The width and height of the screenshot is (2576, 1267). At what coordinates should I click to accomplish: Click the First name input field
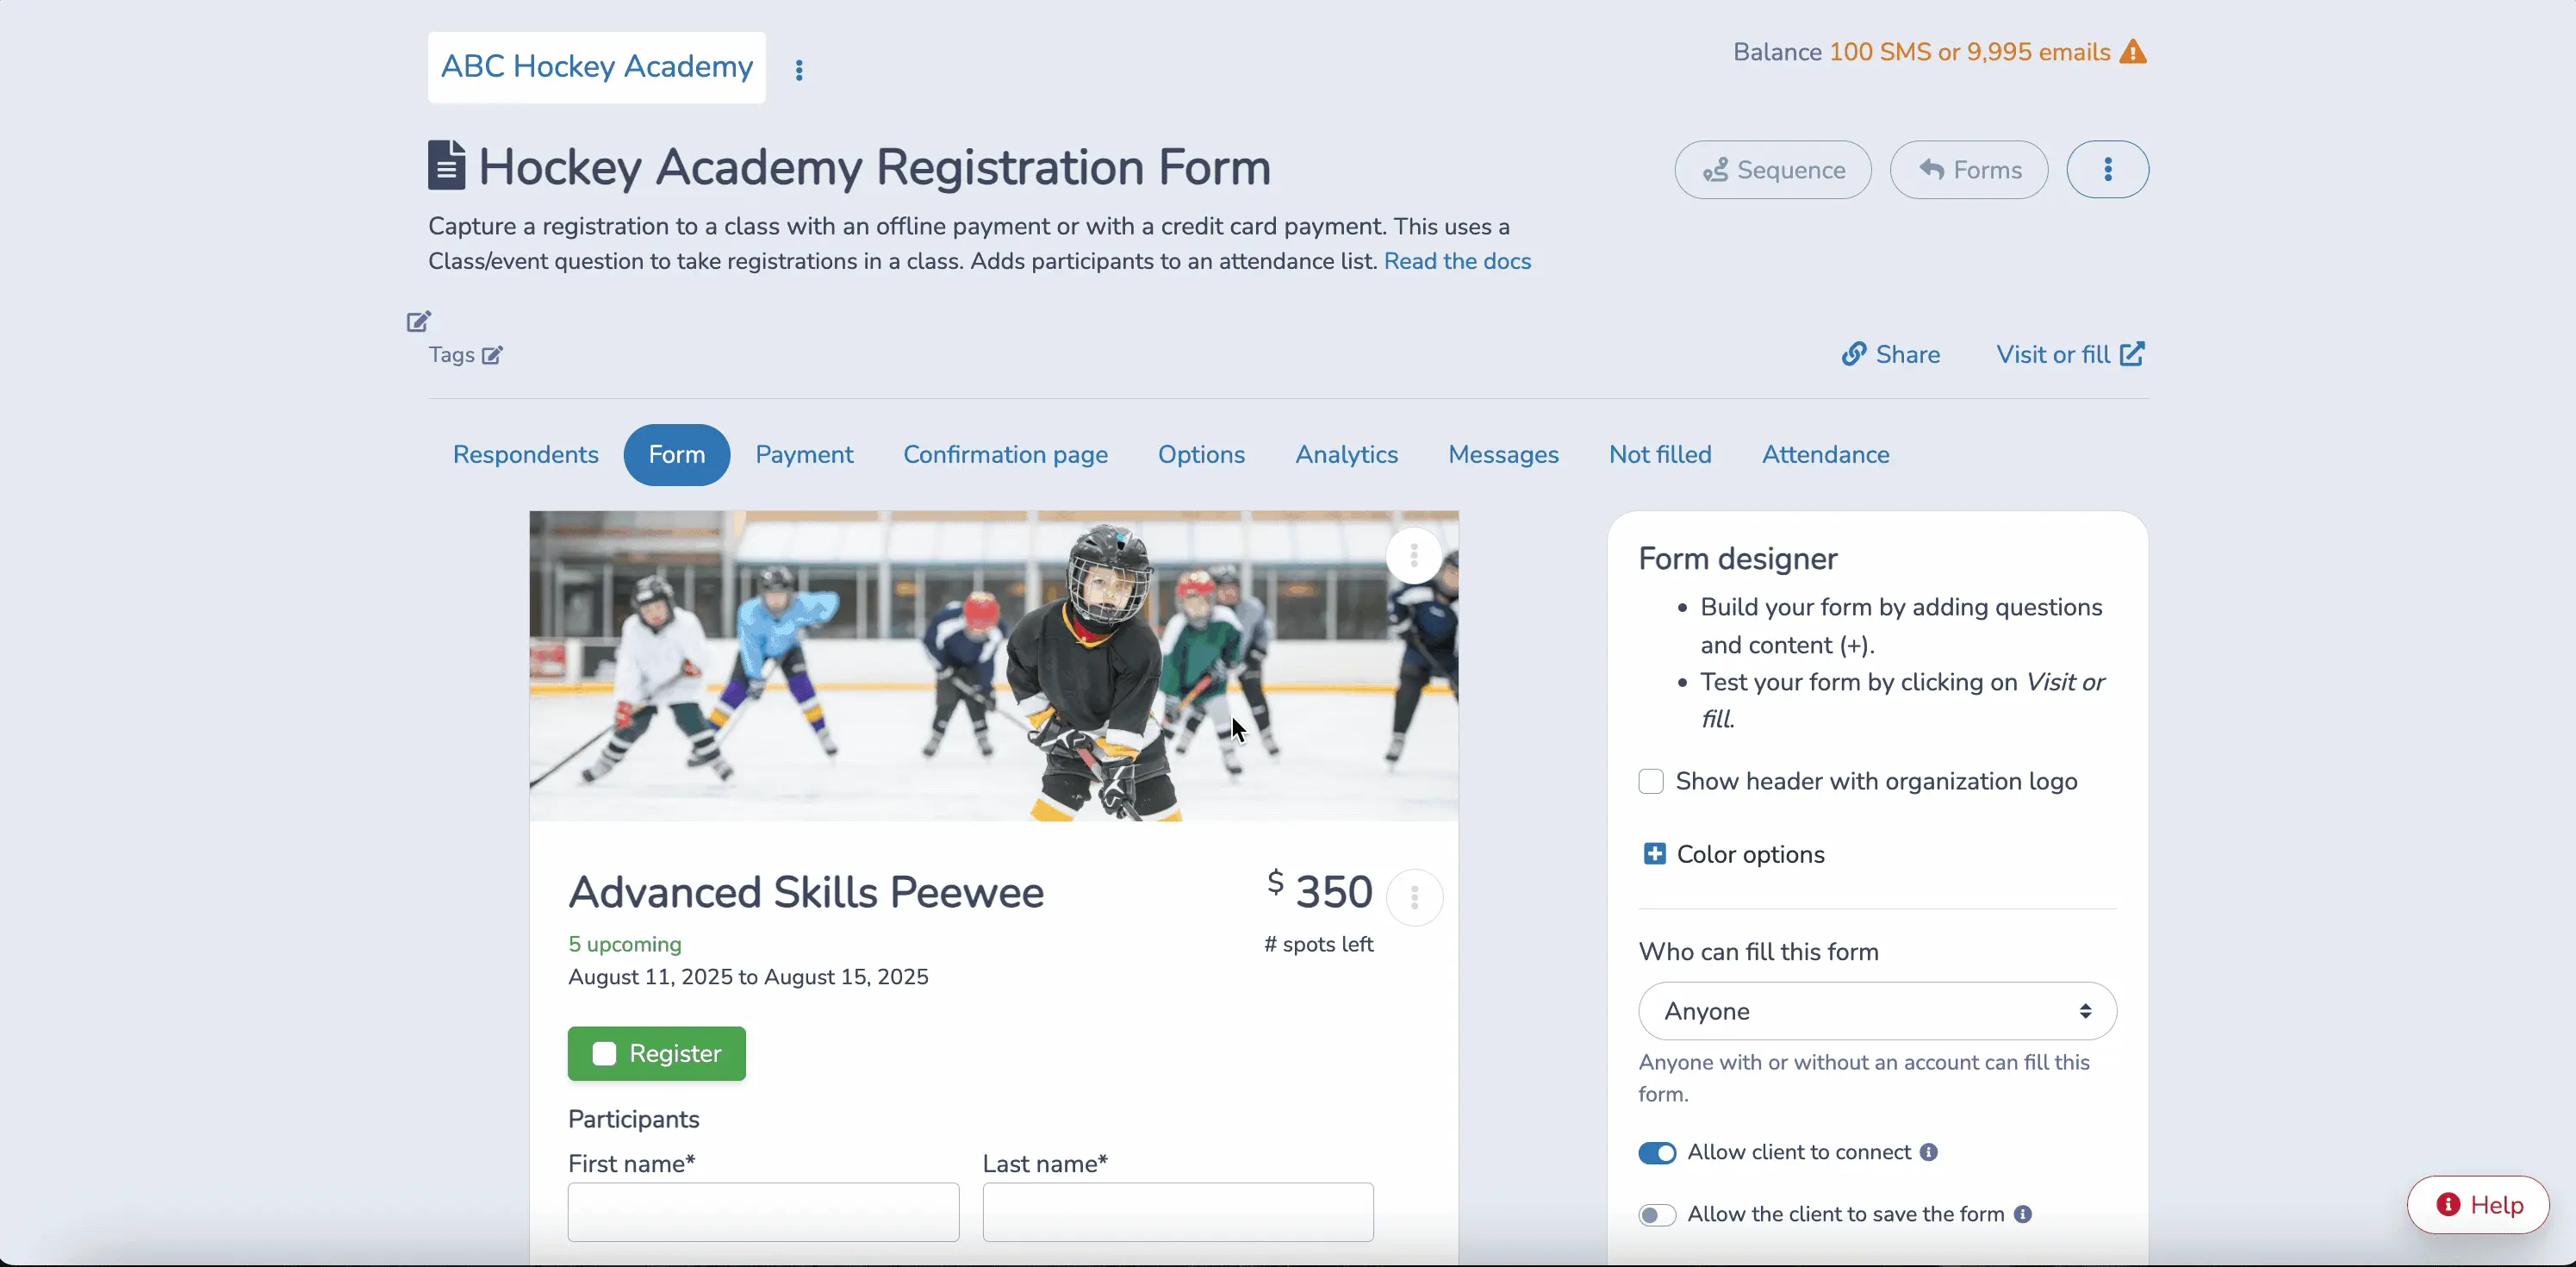764,1213
